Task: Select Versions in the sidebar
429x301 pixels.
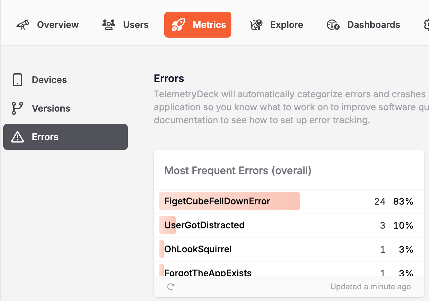Action: coord(51,108)
